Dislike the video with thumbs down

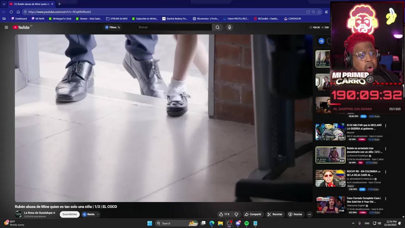click(236, 214)
